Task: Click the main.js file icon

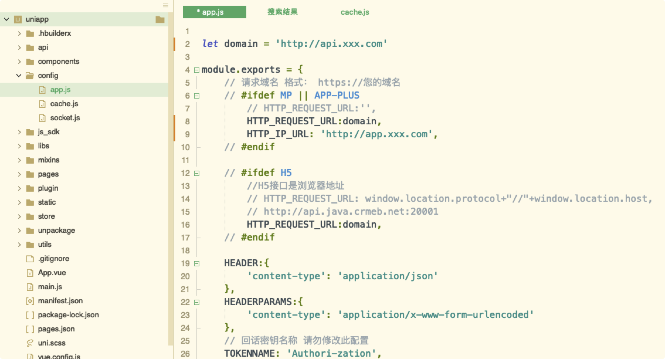Action: [30, 287]
